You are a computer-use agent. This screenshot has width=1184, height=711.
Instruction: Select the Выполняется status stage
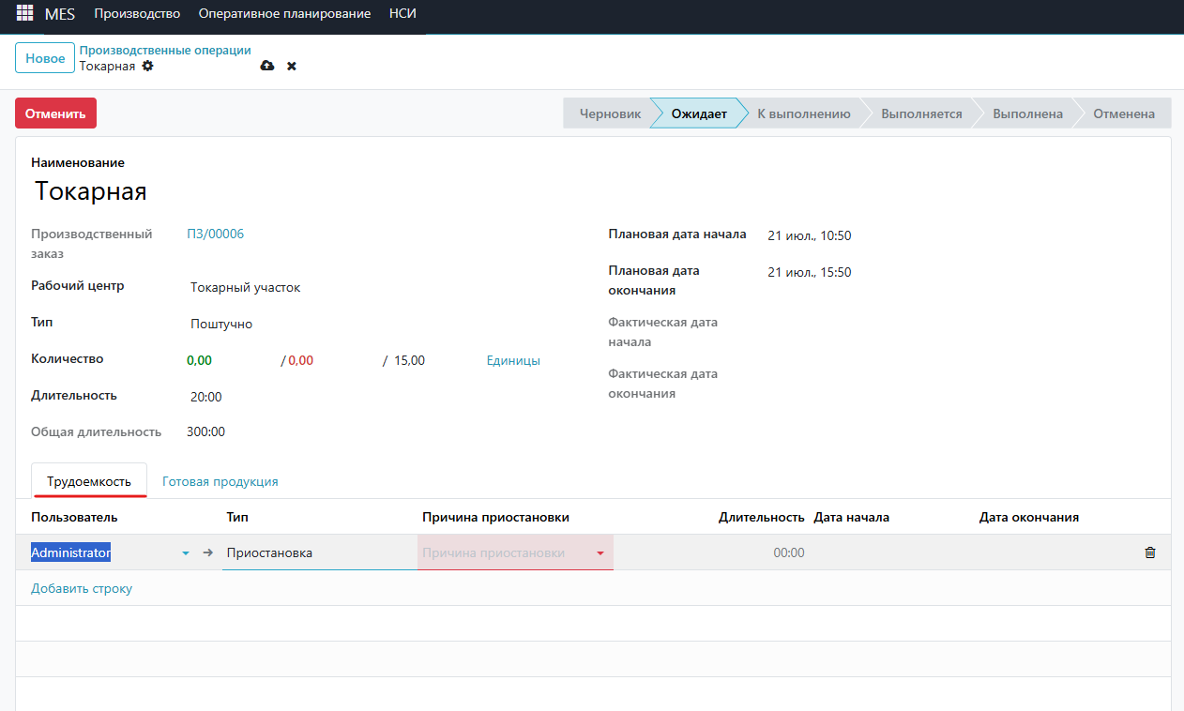(x=921, y=113)
